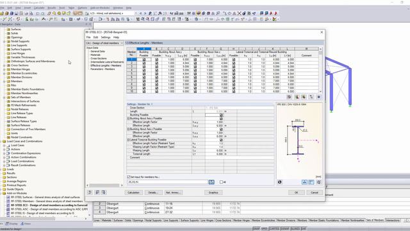Toggle OSNAP in the status bar
410x231 pixels.
click(284, 229)
